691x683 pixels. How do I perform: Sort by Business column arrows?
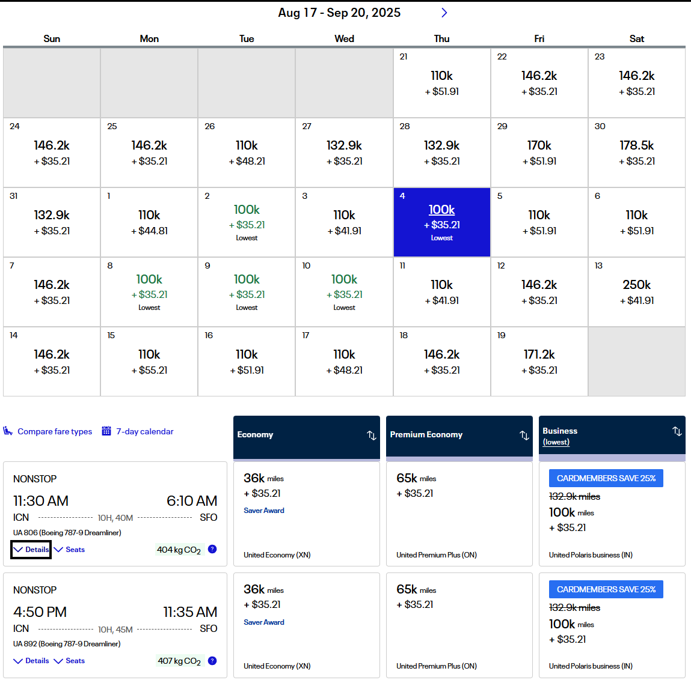[x=677, y=431]
